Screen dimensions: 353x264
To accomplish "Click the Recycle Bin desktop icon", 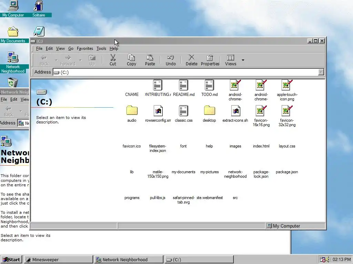I will pos(13,82).
